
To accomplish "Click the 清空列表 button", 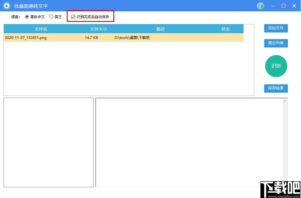I will (276, 43).
